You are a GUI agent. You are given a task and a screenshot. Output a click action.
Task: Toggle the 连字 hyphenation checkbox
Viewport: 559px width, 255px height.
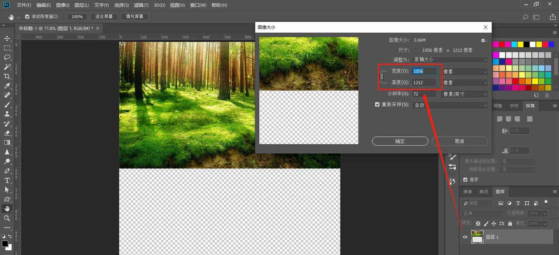(x=465, y=180)
